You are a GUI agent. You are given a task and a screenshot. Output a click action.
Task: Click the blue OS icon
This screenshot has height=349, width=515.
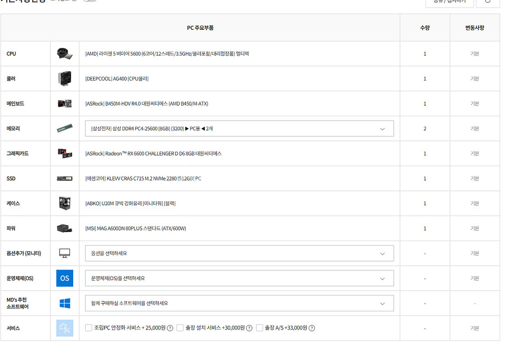point(65,278)
